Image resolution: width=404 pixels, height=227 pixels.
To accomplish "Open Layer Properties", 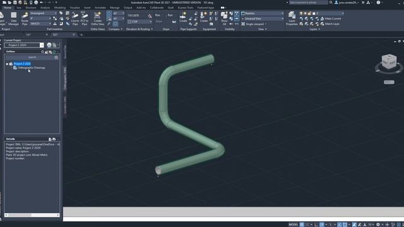I will [292, 18].
